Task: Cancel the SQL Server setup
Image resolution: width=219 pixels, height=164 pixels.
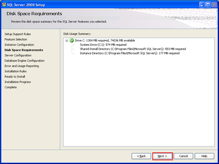Action: point(183,156)
